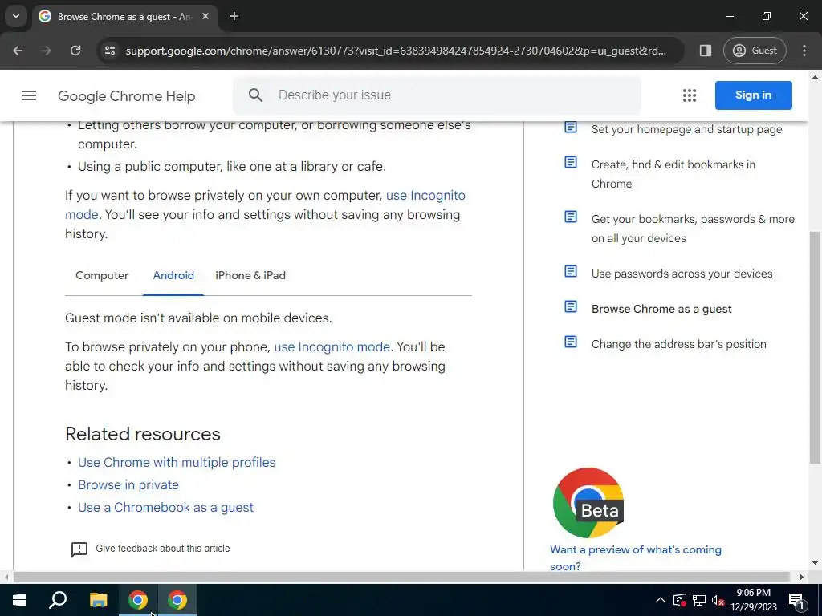This screenshot has height=616, width=822.
Task: Show hidden system tray icons
Action: coord(661,600)
